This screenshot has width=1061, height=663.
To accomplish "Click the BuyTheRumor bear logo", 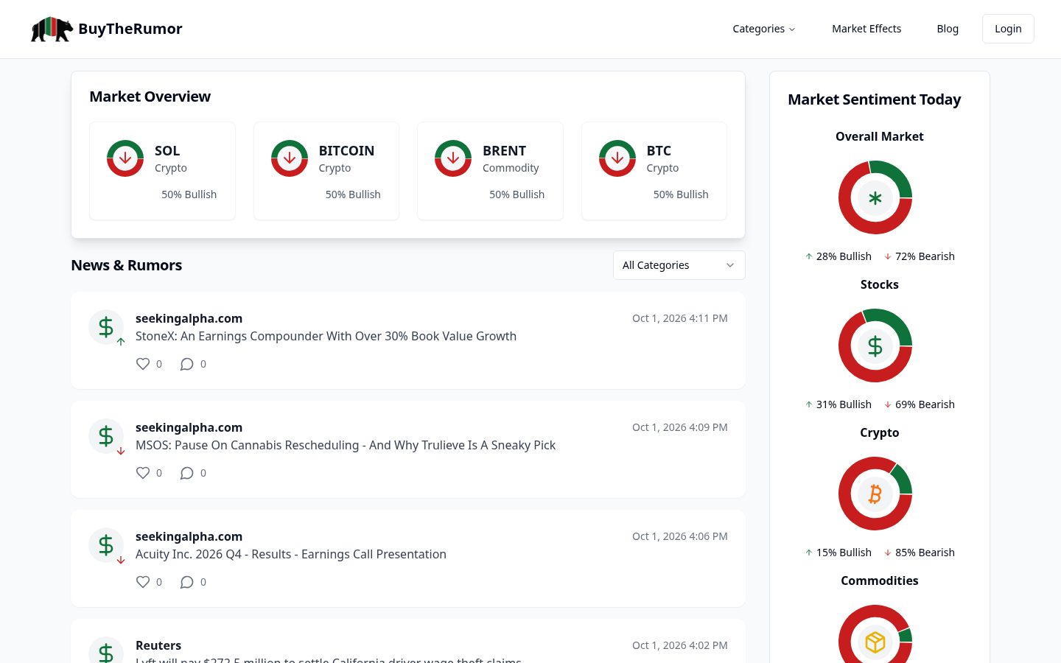I will point(52,29).
